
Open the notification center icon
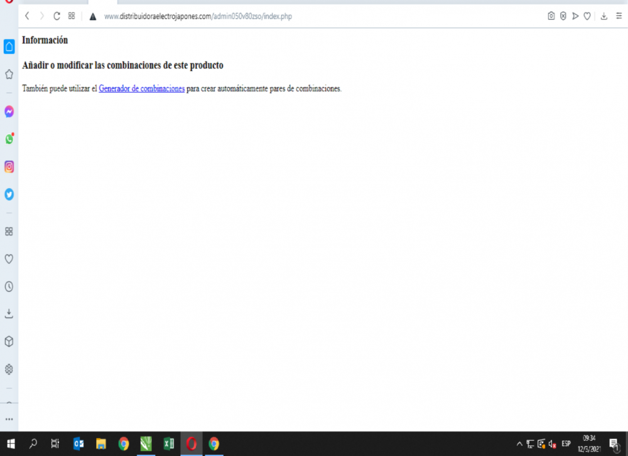[614, 443]
